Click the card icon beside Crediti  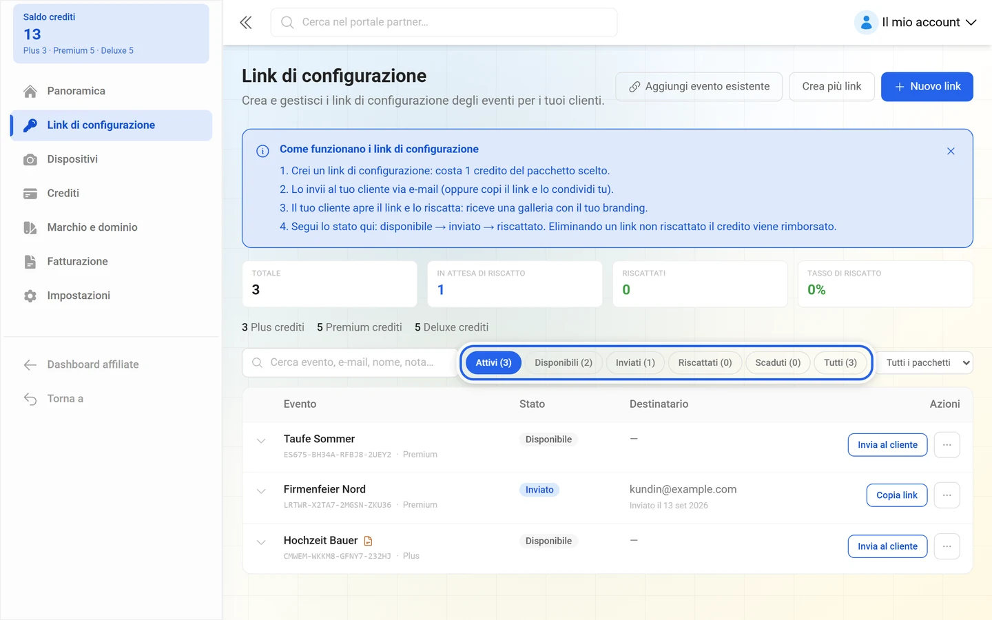pyautogui.click(x=30, y=194)
